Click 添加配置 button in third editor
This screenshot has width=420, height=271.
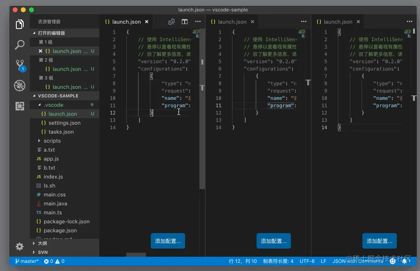tap(380, 241)
